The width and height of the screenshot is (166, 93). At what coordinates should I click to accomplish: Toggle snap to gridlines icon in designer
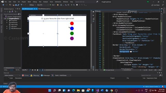pos(35,70)
